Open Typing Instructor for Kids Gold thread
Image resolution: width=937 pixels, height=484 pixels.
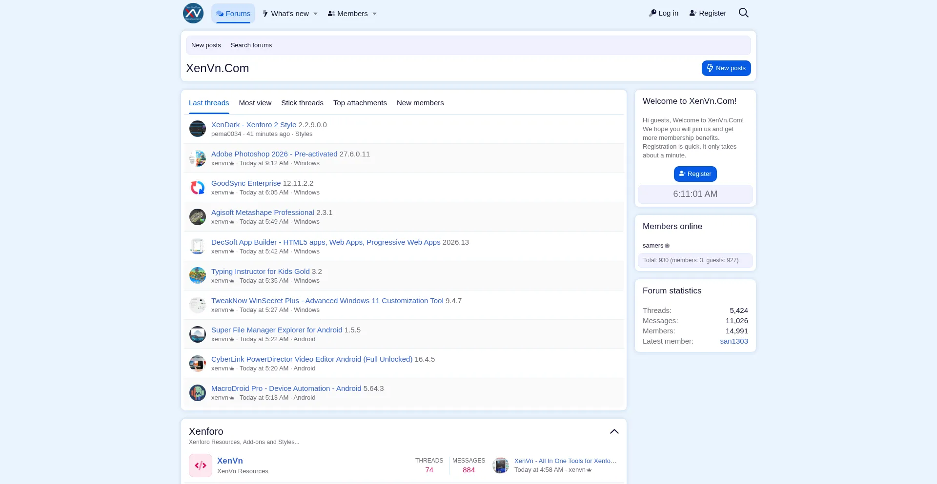261,271
